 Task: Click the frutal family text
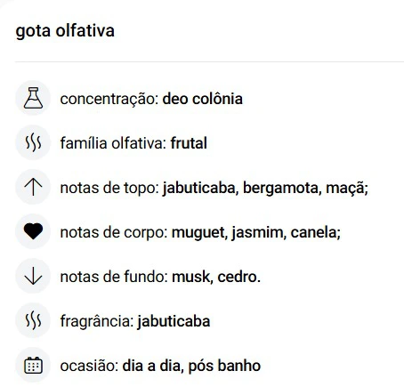point(189,143)
